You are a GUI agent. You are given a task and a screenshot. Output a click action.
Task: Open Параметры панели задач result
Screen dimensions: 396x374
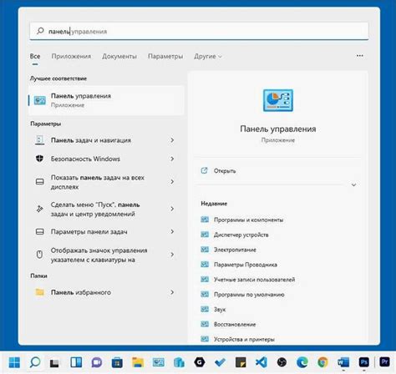tap(89, 231)
